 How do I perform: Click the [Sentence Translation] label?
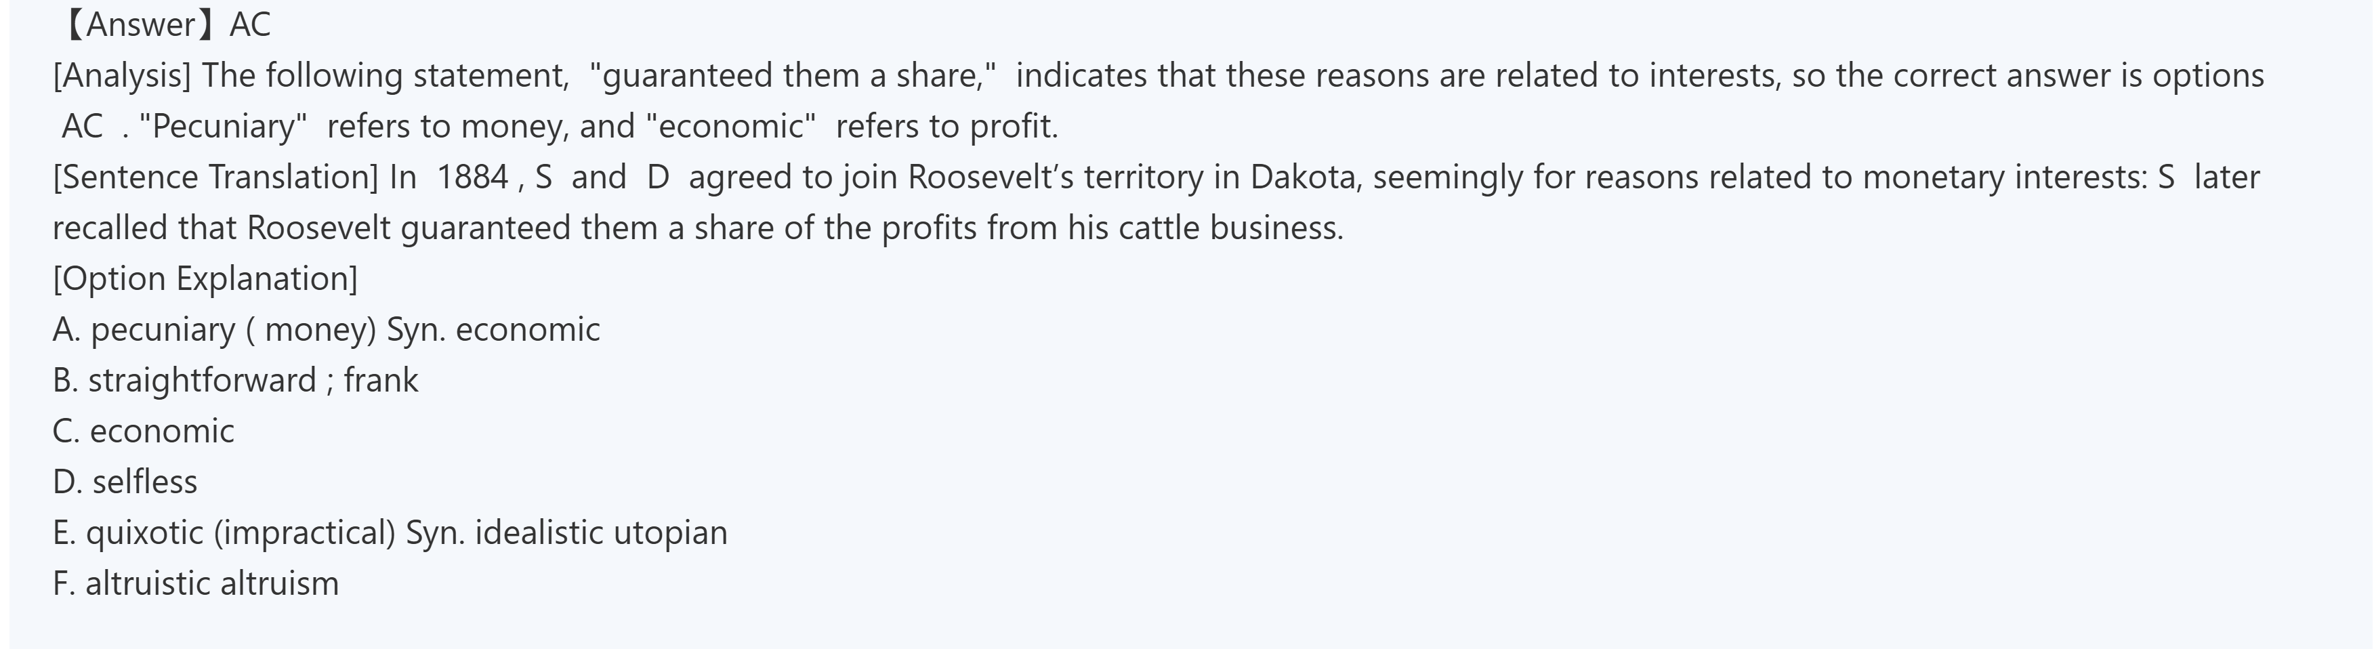point(215,177)
